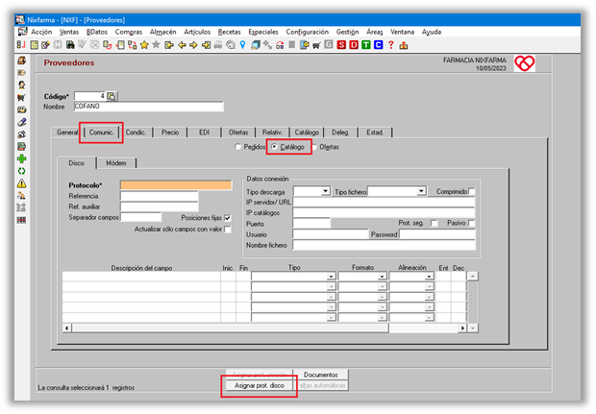Click the green T toolbar icon

[365, 45]
